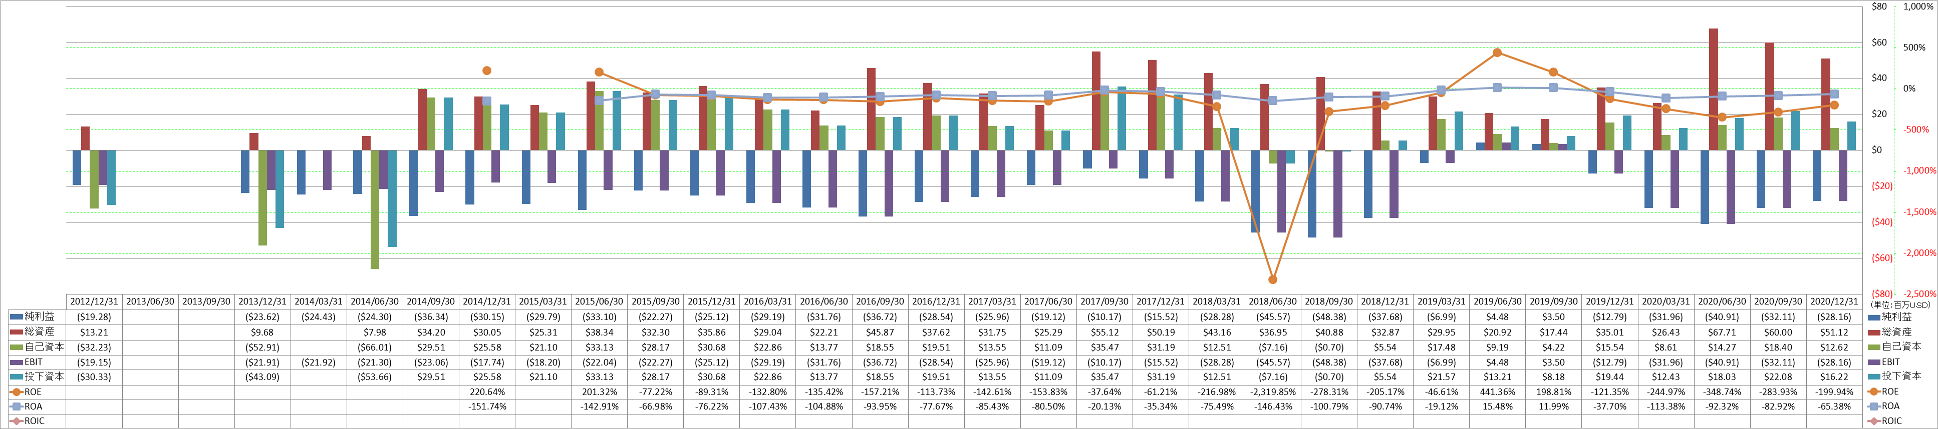
Task: Select the 2018/06/30 column header
Action: [x=1273, y=302]
